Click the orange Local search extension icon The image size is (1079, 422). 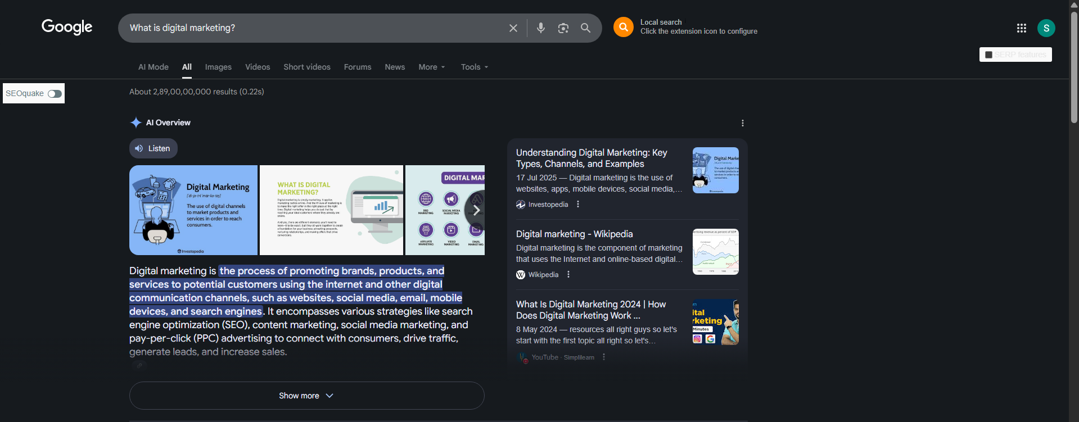tap(624, 27)
